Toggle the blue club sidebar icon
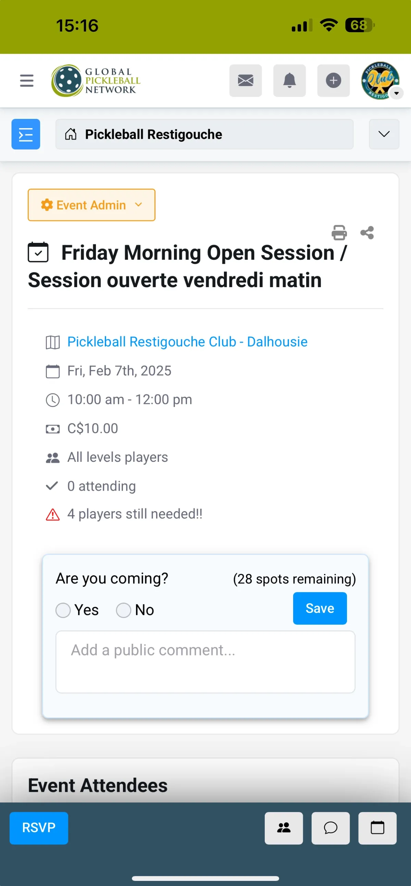The image size is (411, 886). (26, 134)
